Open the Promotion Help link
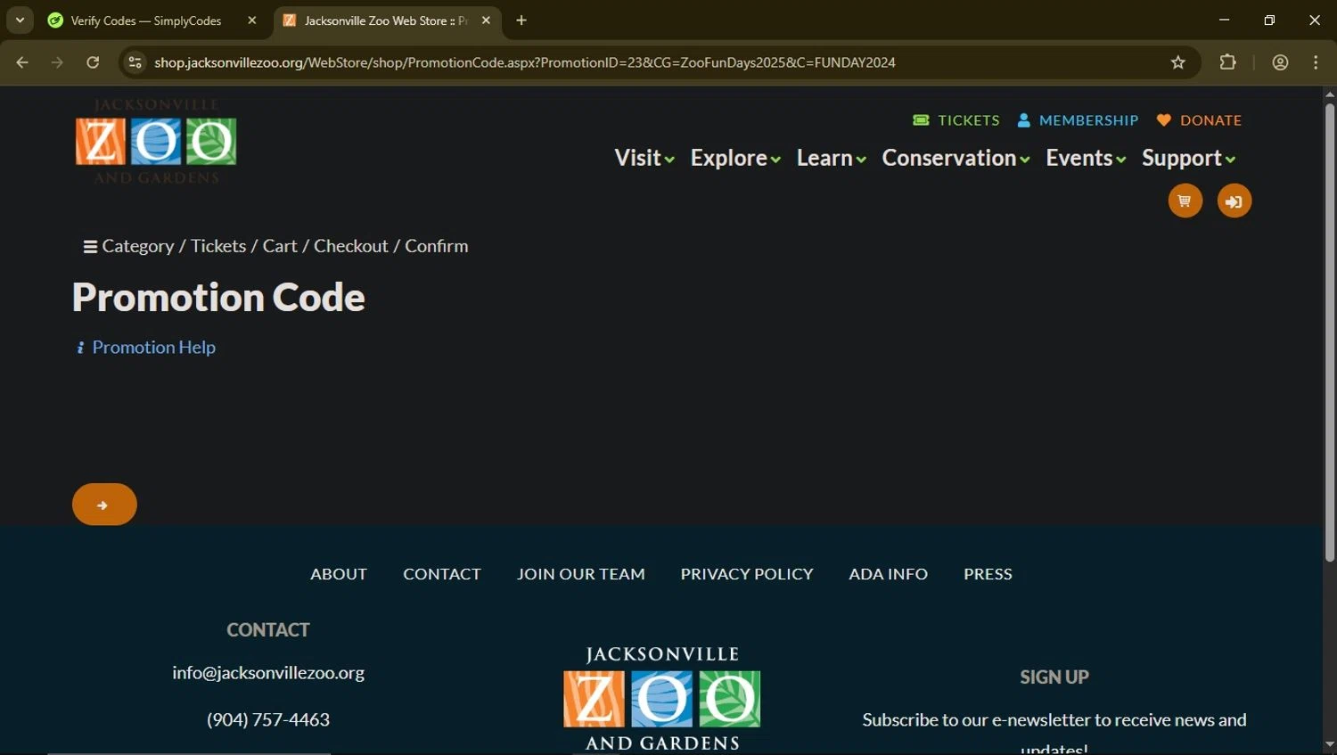Viewport: 1337px width, 755px height. pos(145,347)
